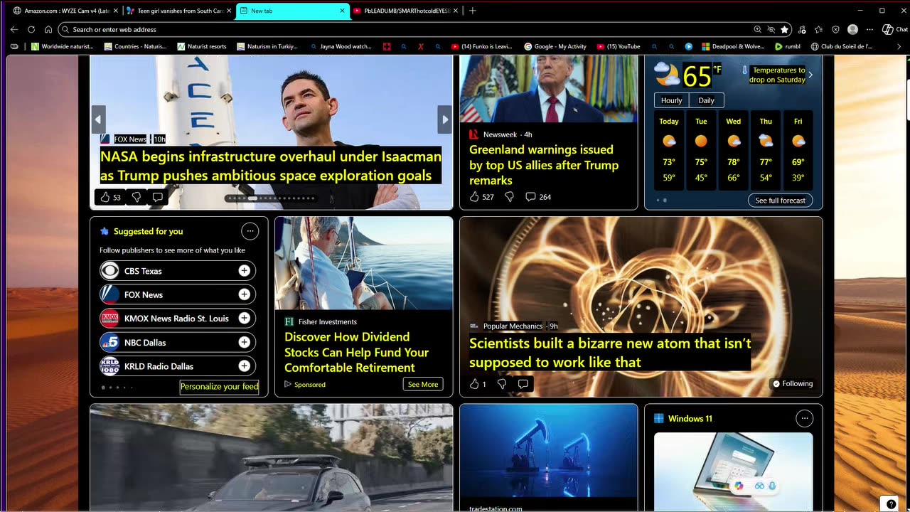Screen dimensions: 910x512
Task: Select the New tab browser tab
Action: point(292,11)
